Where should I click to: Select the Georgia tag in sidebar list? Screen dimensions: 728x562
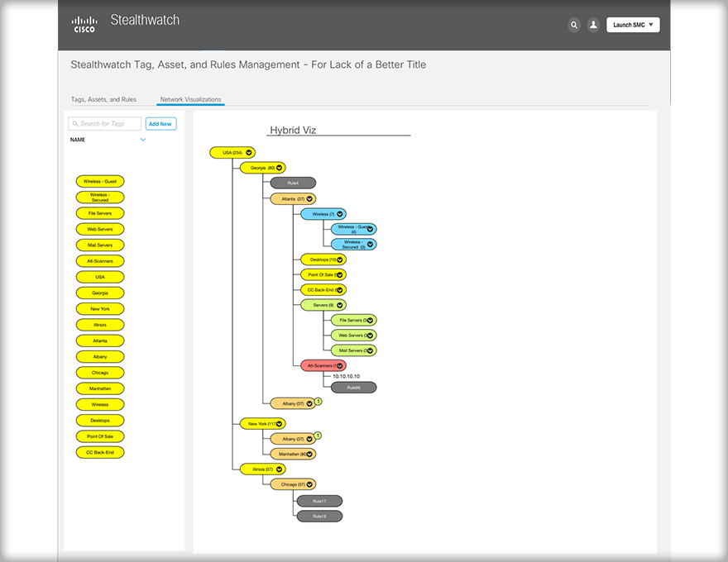point(100,293)
